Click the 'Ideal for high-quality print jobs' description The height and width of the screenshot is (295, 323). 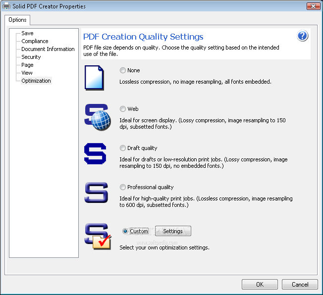click(x=206, y=201)
